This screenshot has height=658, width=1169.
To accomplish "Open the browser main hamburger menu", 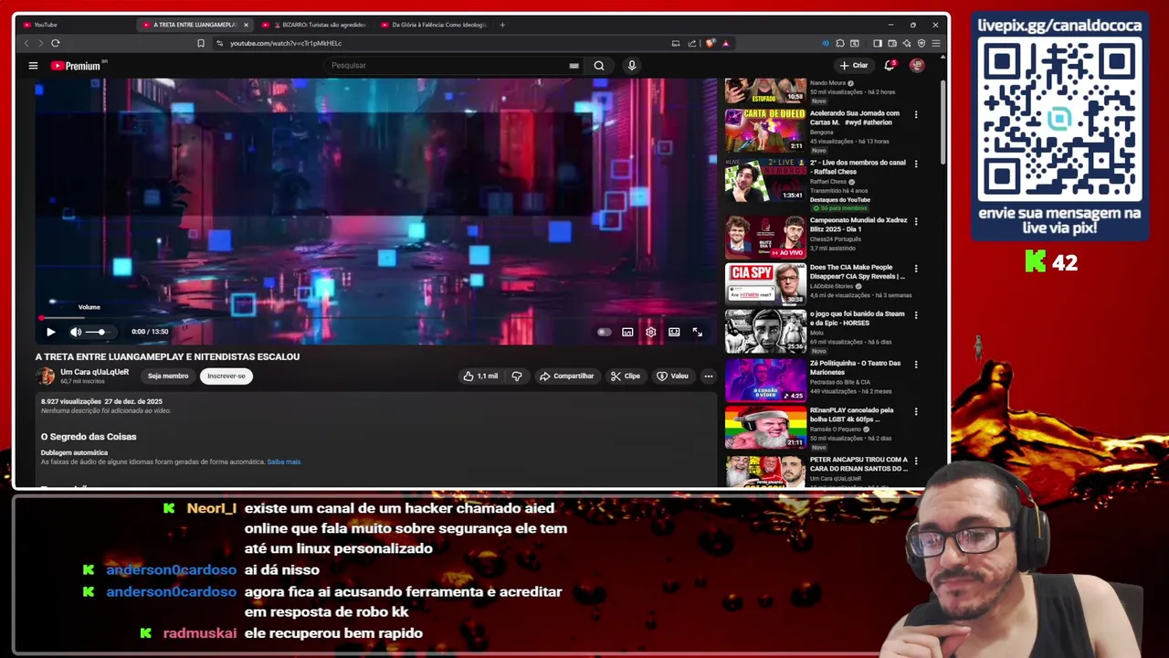I will (936, 43).
